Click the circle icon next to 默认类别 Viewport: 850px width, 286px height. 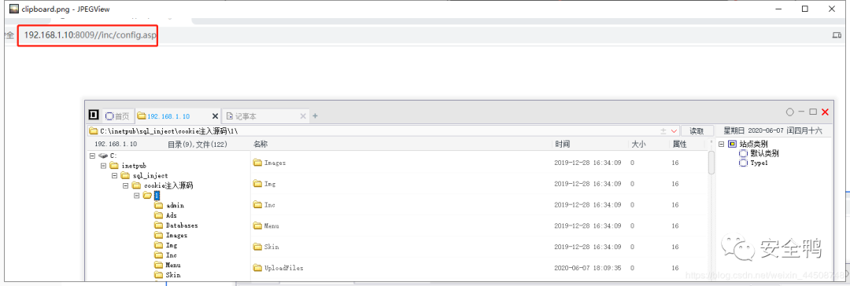[743, 154]
